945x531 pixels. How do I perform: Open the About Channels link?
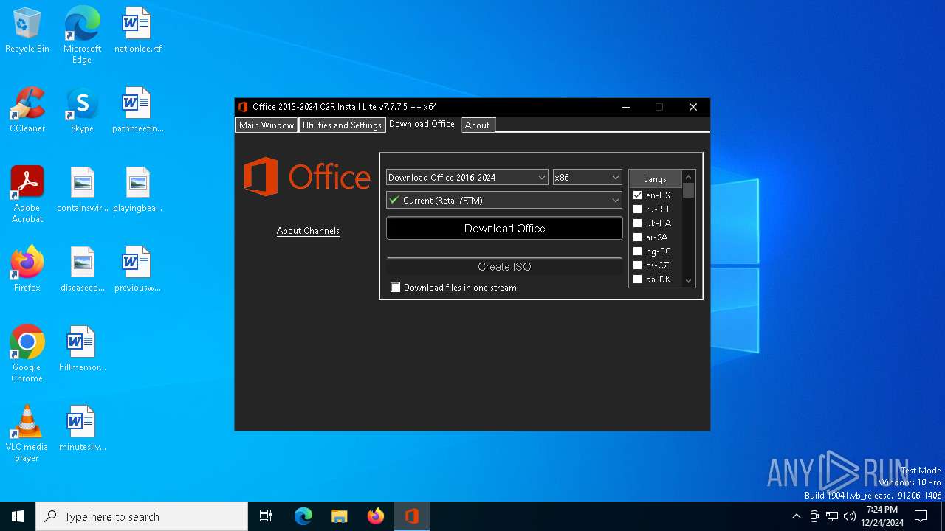pos(308,231)
